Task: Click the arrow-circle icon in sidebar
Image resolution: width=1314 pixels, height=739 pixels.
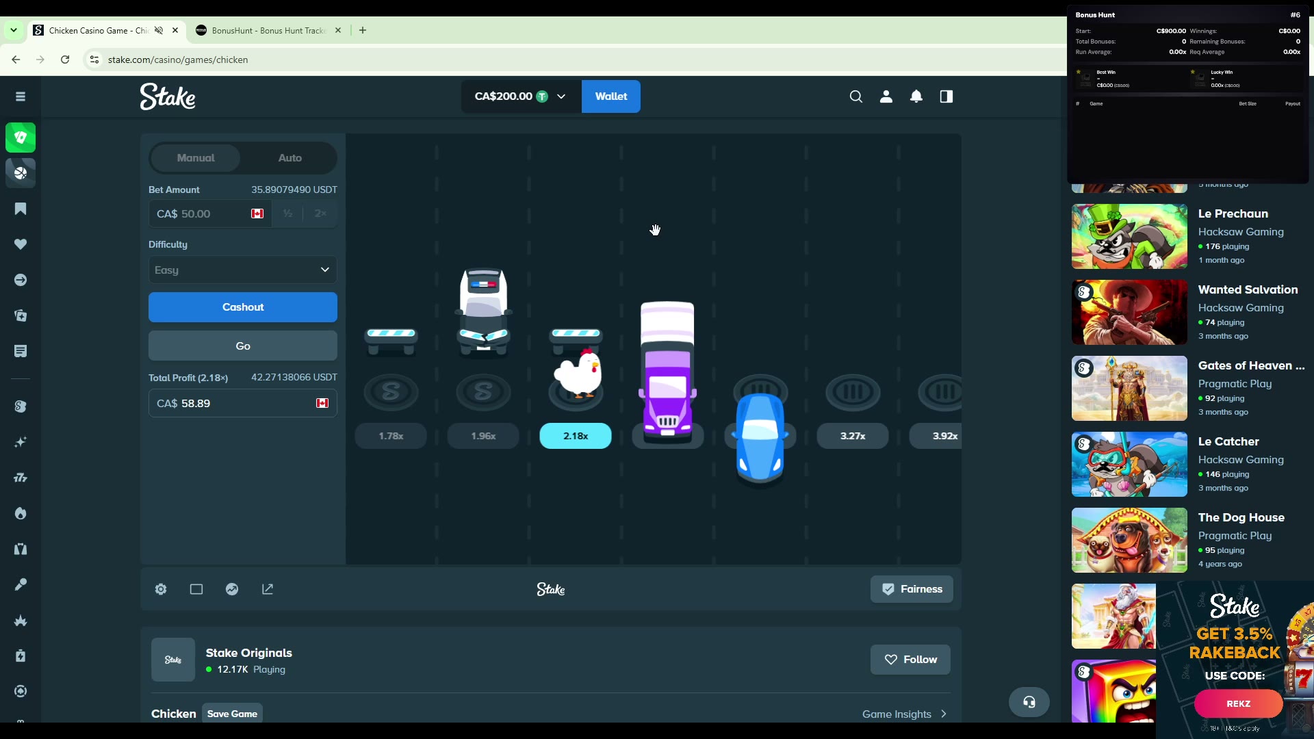Action: (21, 280)
